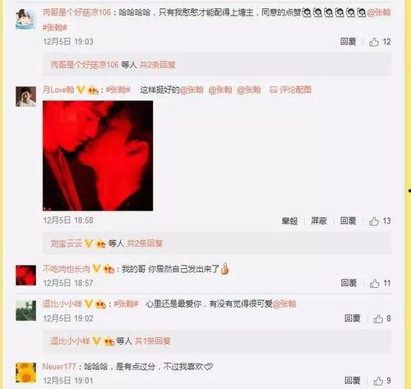This screenshot has width=411, height=389.
Task: Expand 刘宝云云's 共2条回复 thread
Action: 145,243
